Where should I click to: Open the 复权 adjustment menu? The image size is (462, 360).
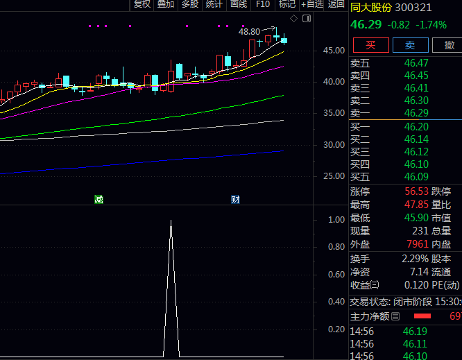coord(142,4)
